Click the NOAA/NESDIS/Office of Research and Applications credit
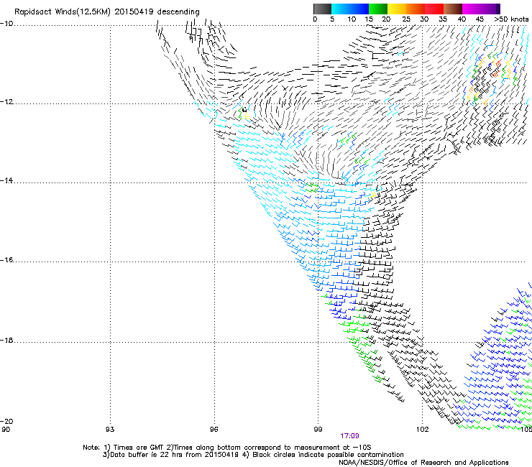The image size is (532, 467). pyautogui.click(x=423, y=463)
